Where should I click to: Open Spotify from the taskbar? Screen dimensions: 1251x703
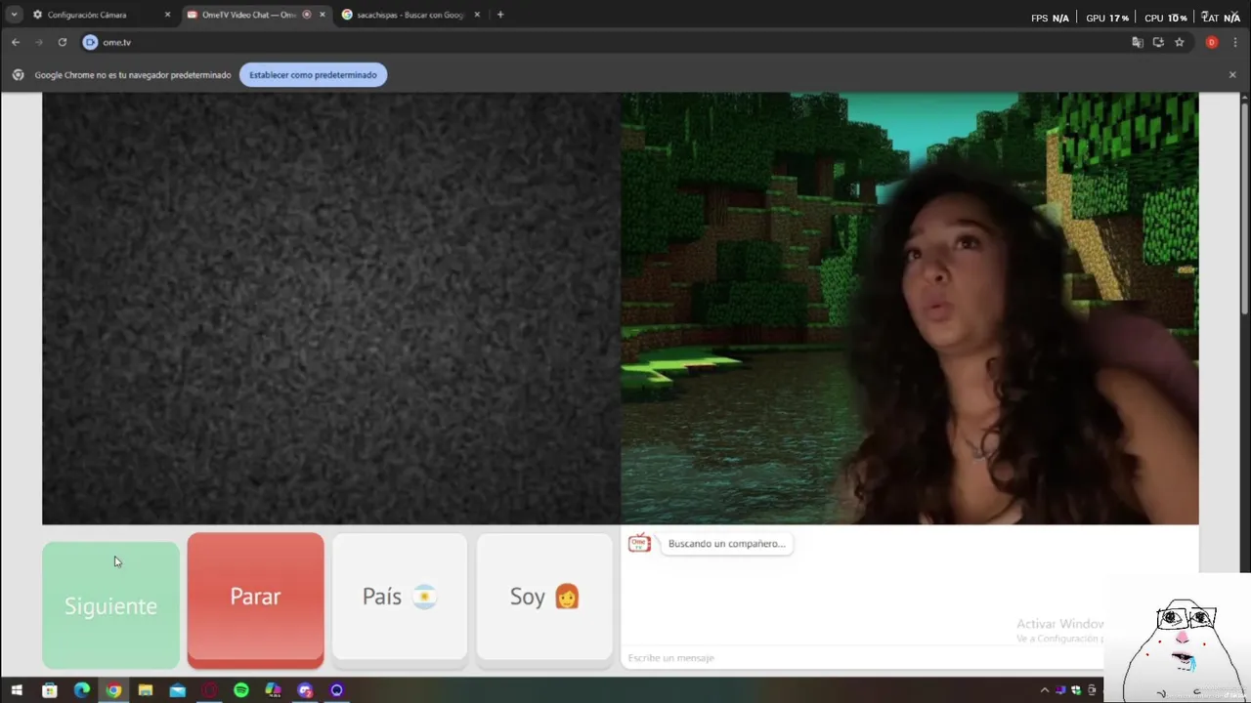241,690
